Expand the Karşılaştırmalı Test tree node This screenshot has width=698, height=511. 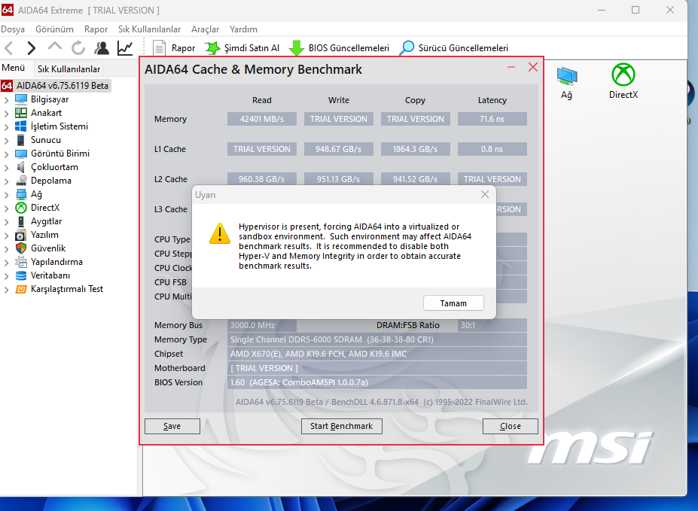tap(6, 290)
